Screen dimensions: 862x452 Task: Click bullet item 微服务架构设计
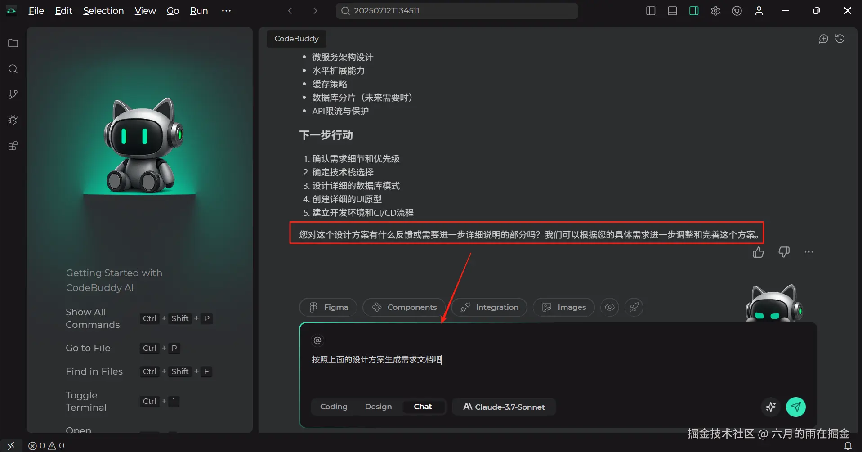pos(343,57)
